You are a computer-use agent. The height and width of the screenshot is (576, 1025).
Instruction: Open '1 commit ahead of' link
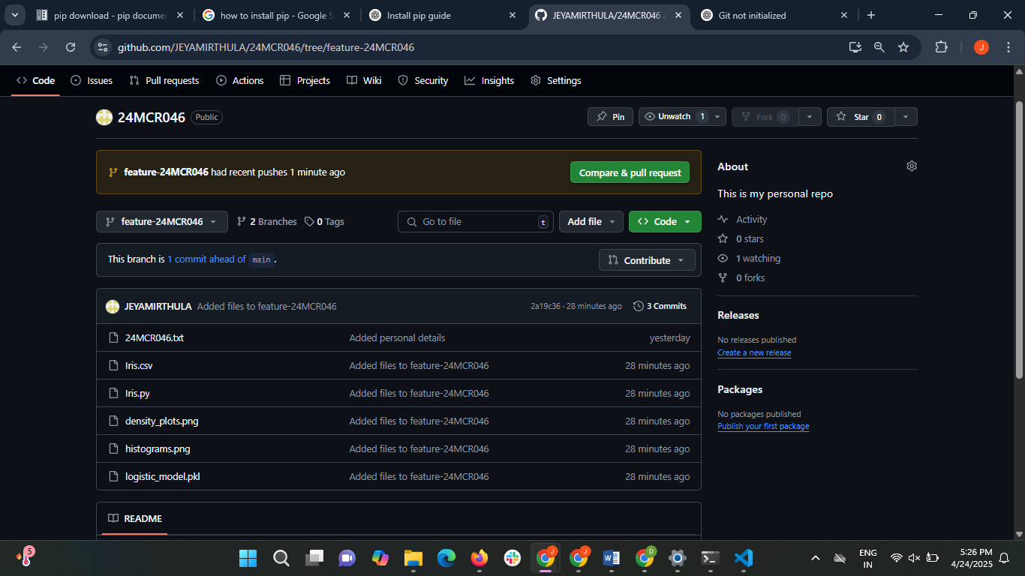coord(206,259)
